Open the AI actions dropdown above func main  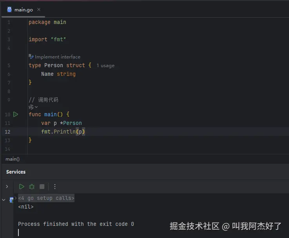point(33,107)
